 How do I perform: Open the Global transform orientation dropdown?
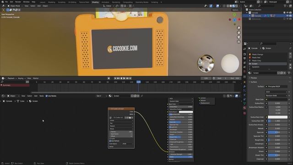[x=109, y=6]
